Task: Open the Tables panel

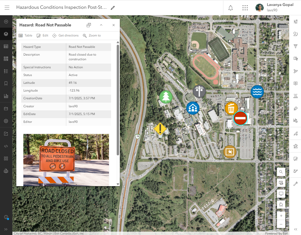Action: pyautogui.click(x=6, y=46)
